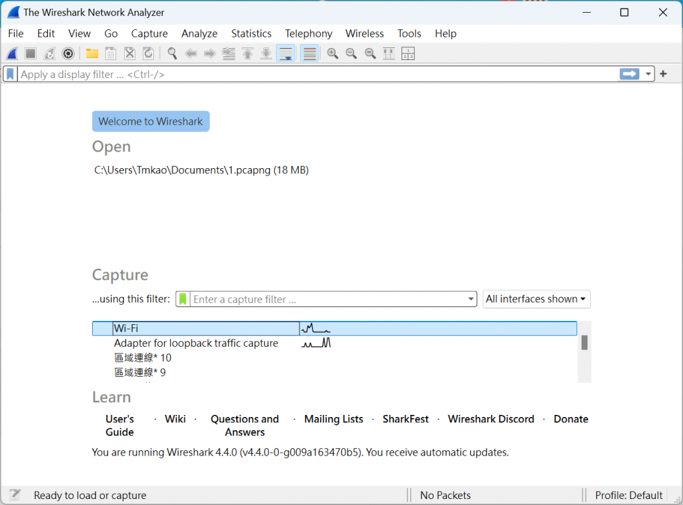
Task: Click Resize columns toolbar icon
Action: pos(389,53)
